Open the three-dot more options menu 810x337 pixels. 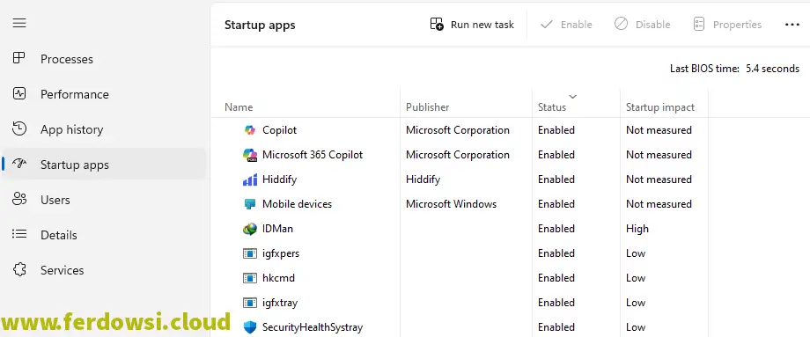[792, 25]
